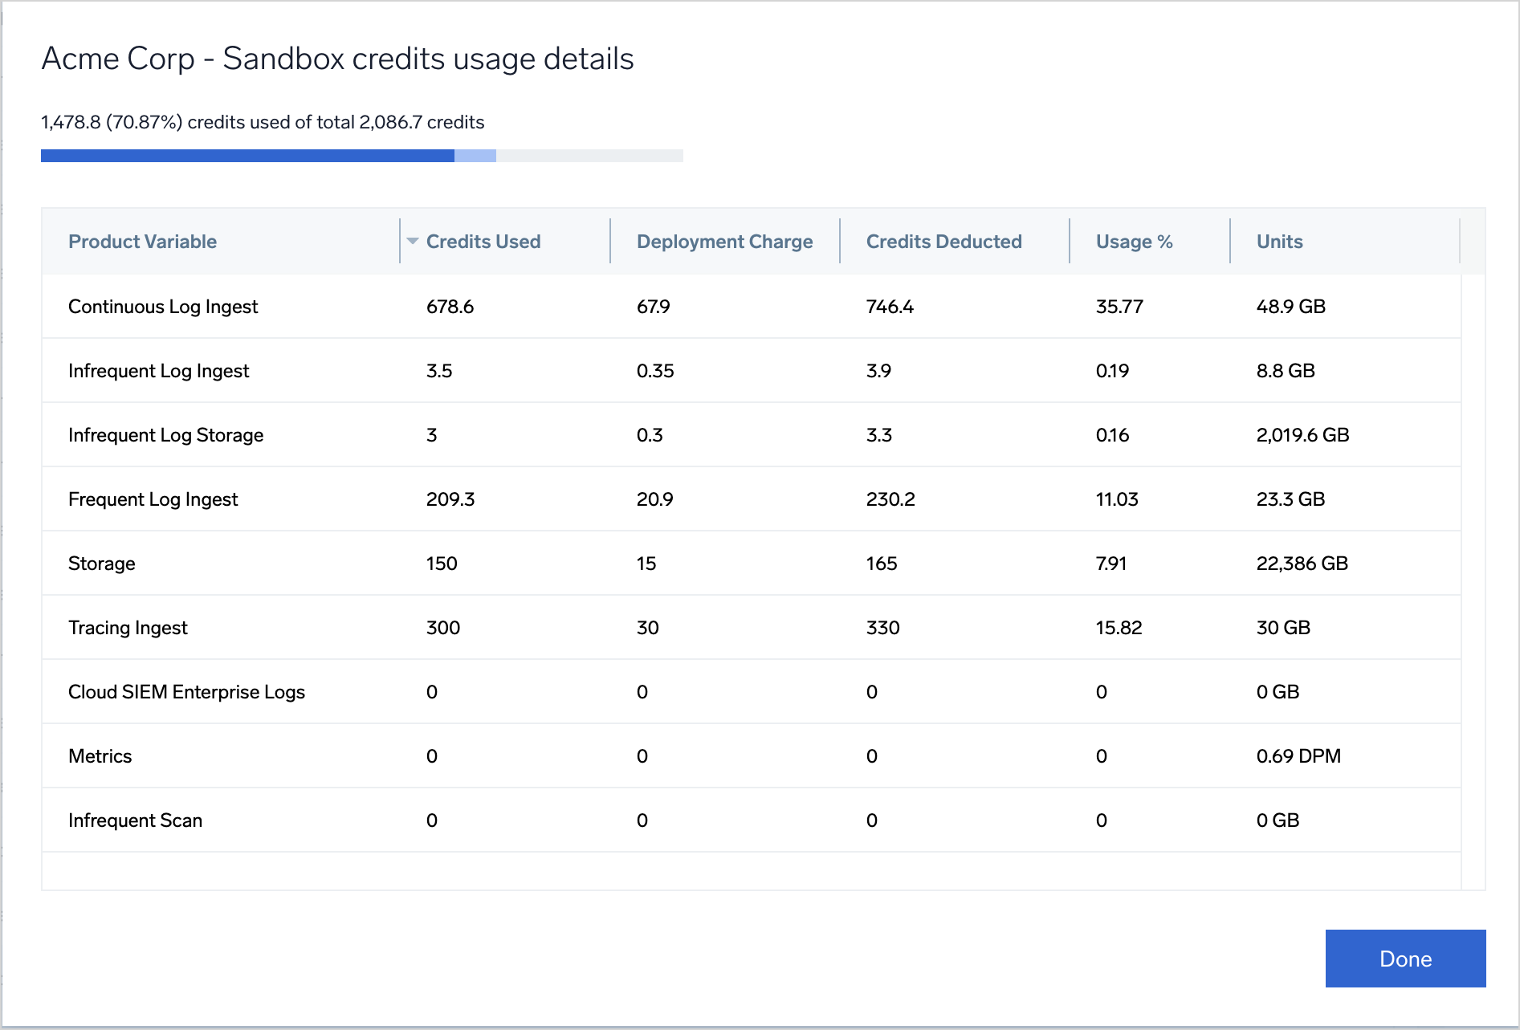Click the Acme Corp Sandbox title
Image resolution: width=1520 pixels, height=1030 pixels.
[x=337, y=58]
